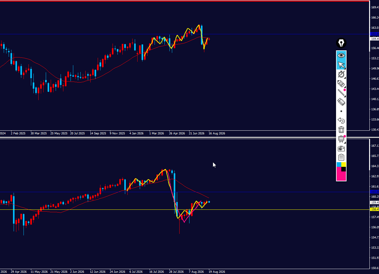This screenshot has height=274, width=379.
Task: Pick the black color swatch
Action: pyautogui.click(x=344, y=169)
